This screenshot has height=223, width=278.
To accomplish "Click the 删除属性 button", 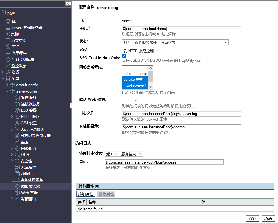I will [x=106, y=194].
